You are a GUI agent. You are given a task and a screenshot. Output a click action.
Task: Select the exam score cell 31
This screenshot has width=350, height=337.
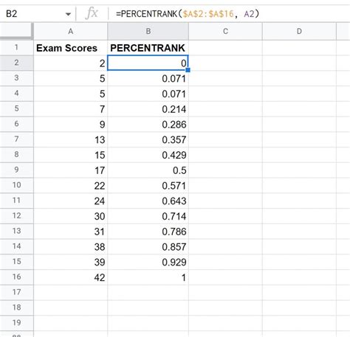(71, 231)
